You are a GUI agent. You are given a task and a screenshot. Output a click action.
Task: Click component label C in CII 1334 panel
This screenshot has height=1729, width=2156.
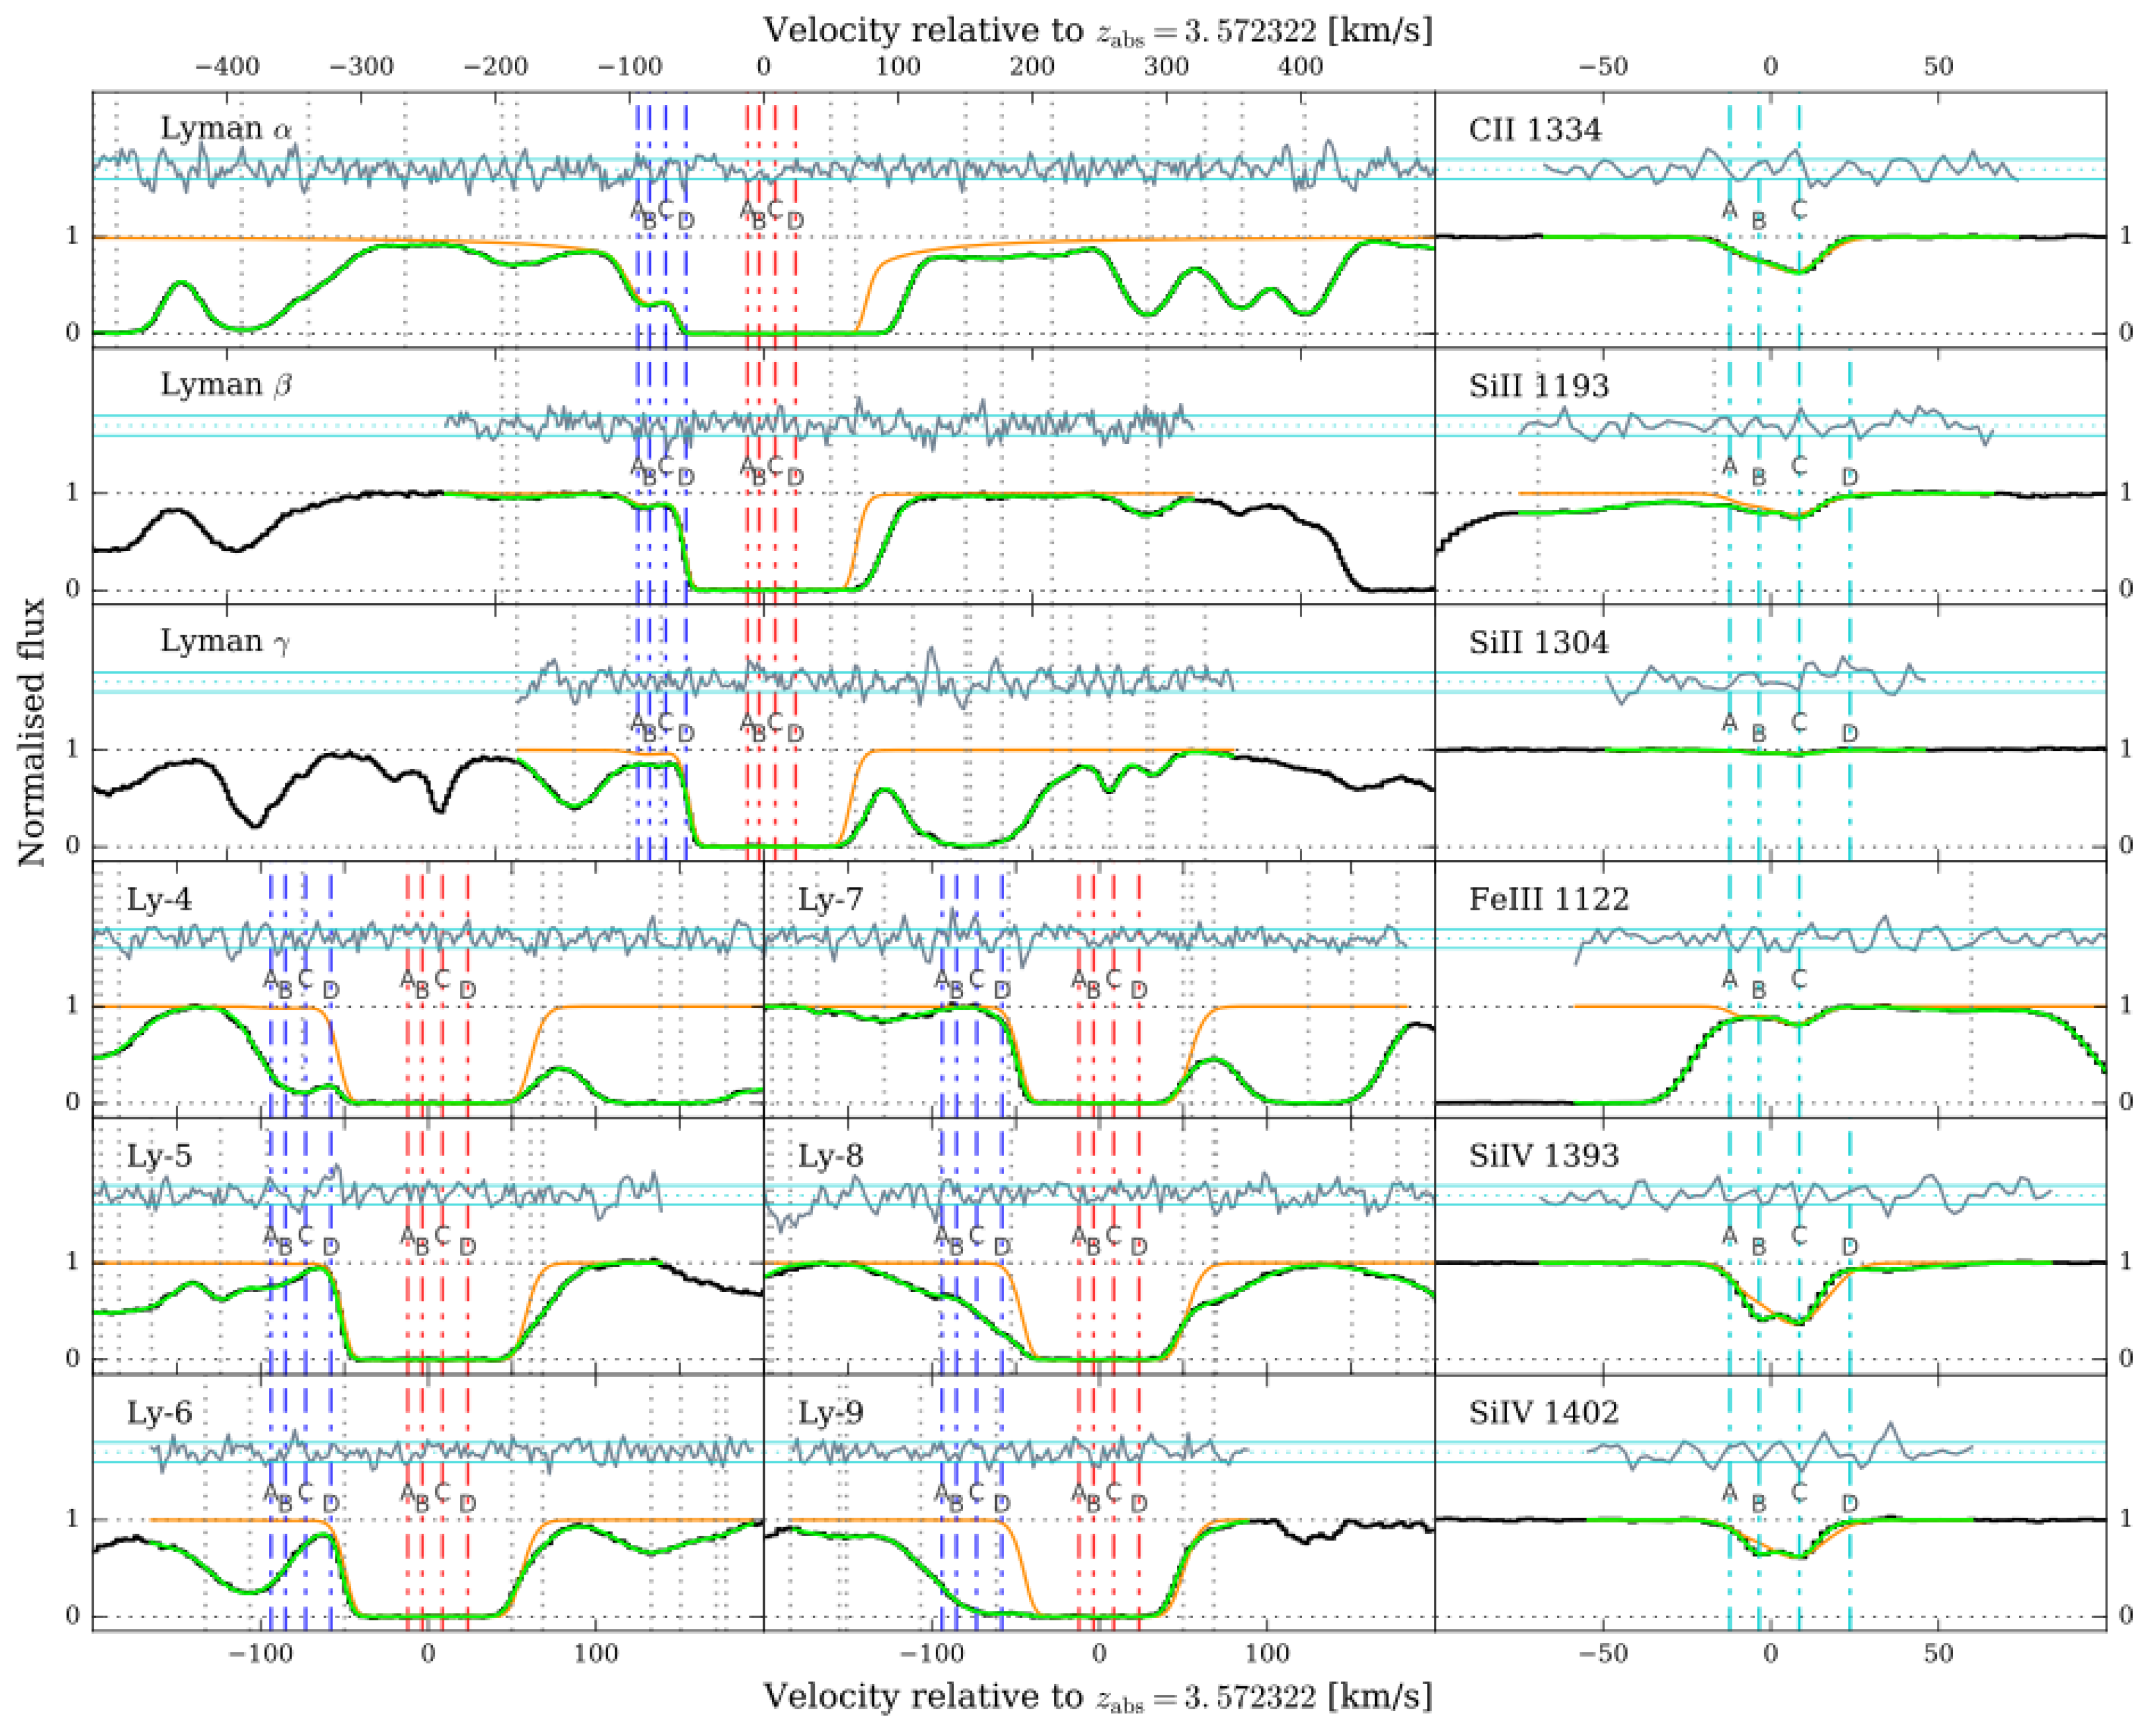coord(1799,209)
